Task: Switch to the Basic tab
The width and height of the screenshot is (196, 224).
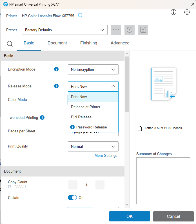Action: click(29, 43)
